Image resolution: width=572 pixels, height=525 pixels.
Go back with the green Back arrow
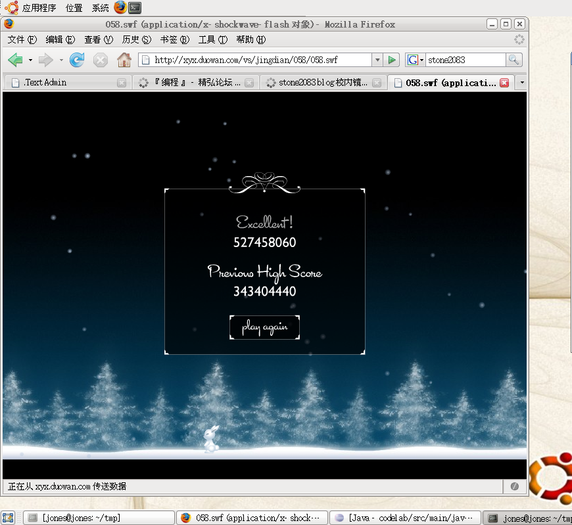click(x=15, y=60)
